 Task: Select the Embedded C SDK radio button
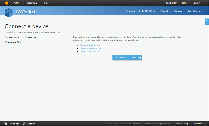pyautogui.click(x=5, y=37)
